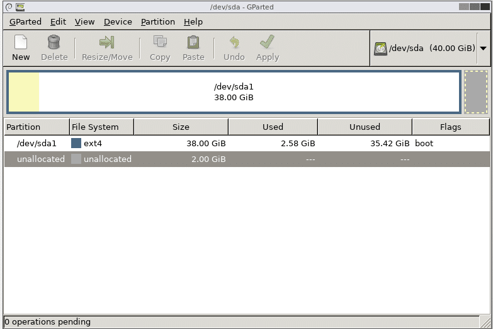Open the GParted menu
This screenshot has height=329, width=493.
click(25, 21)
